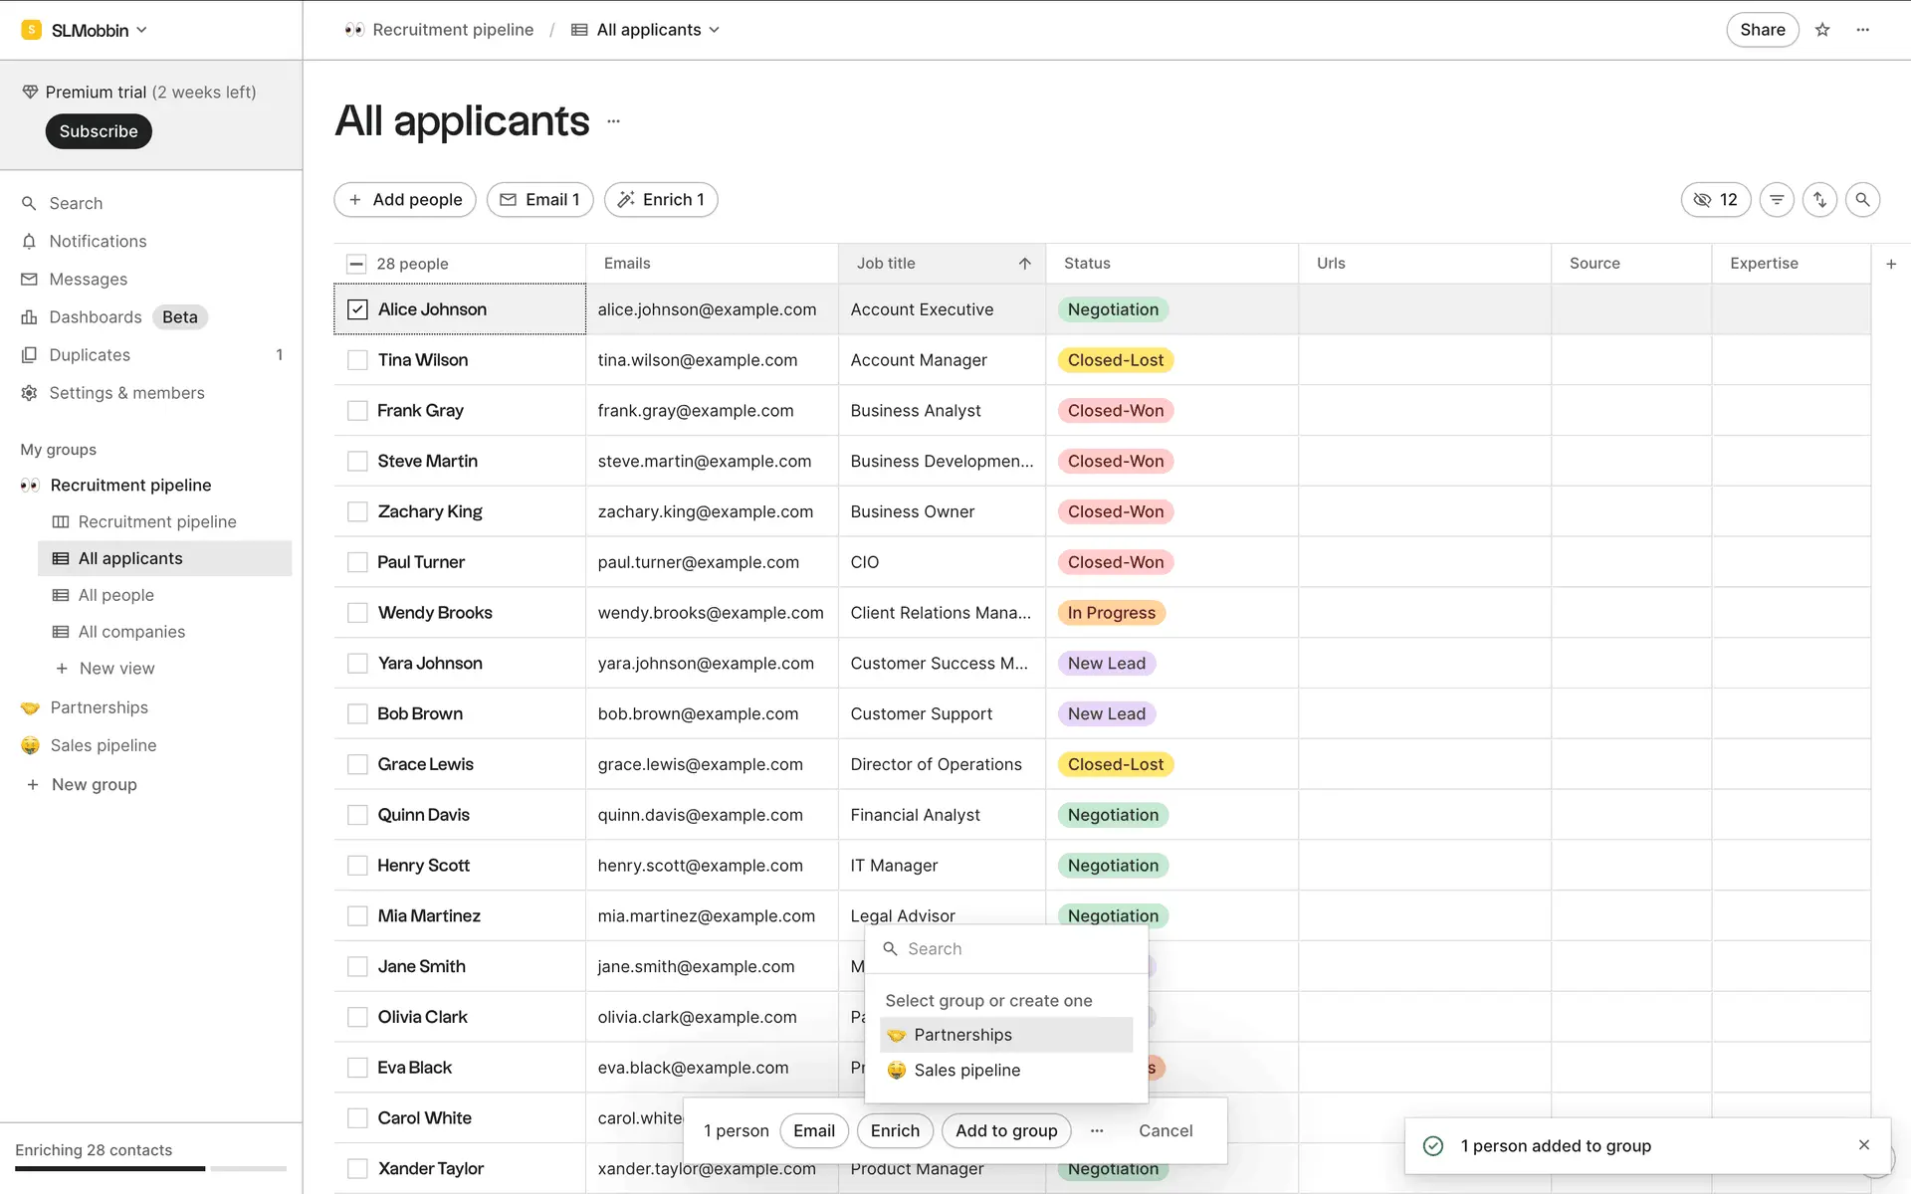Click the add column plus icon
The width and height of the screenshot is (1911, 1194).
coord(1891,264)
